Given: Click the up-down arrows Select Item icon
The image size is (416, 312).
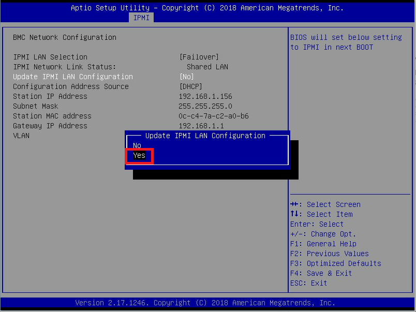Looking at the screenshot, I should coord(295,214).
